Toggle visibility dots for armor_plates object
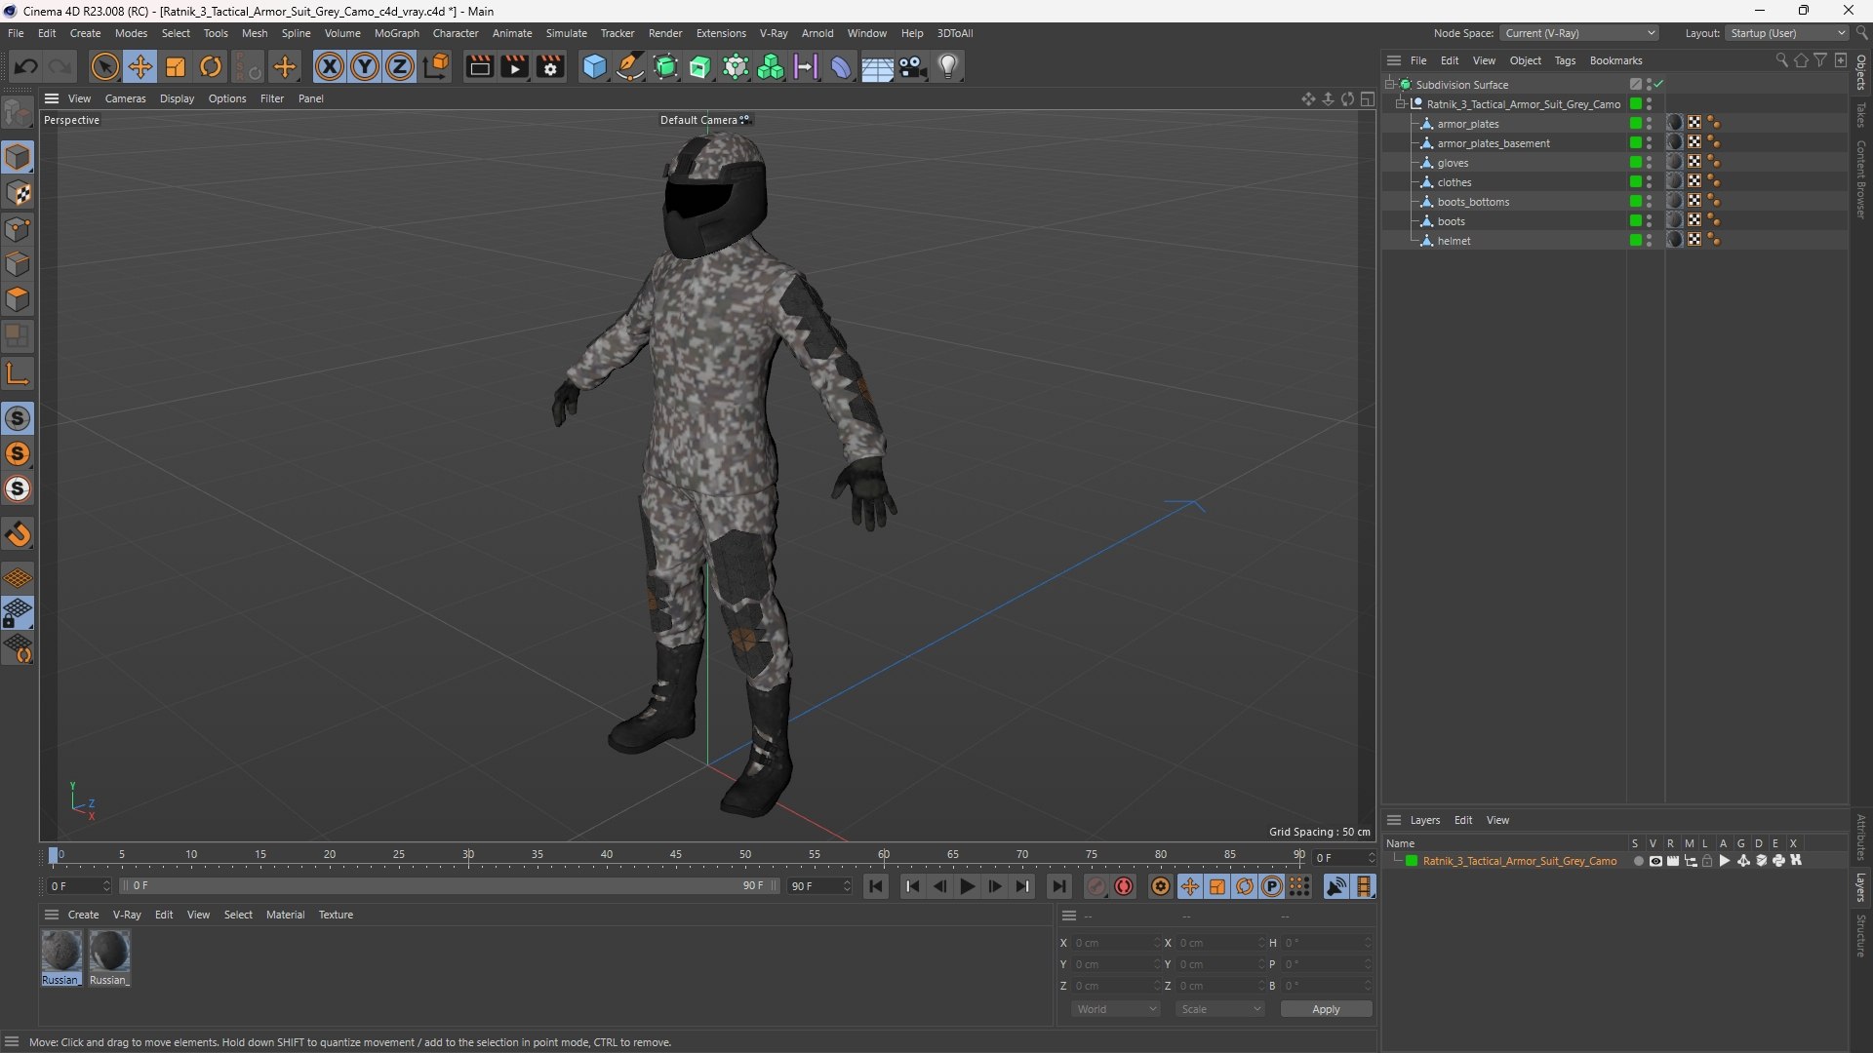The image size is (1873, 1053). [x=1650, y=123]
